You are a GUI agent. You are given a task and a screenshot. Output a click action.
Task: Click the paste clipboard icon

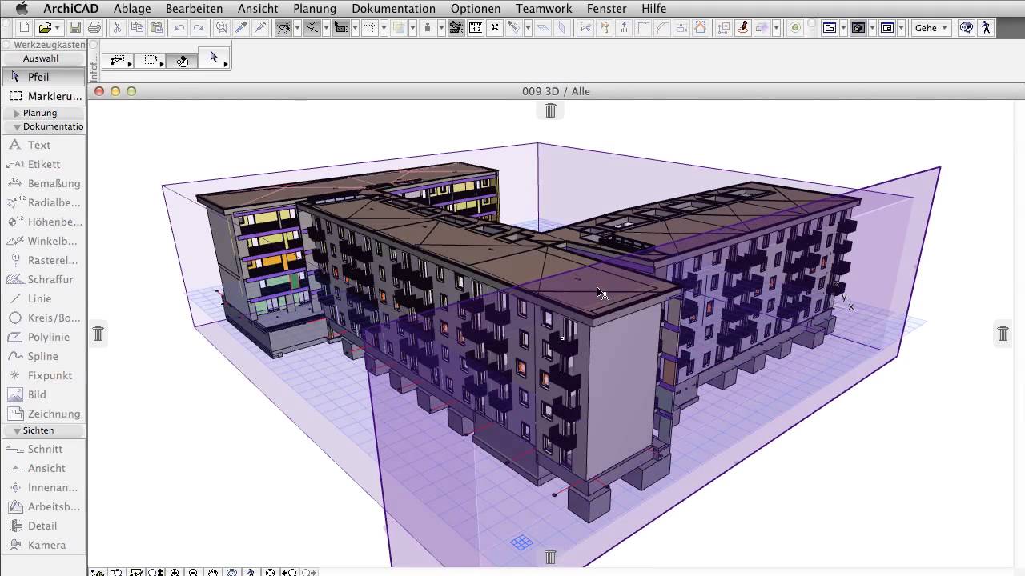(x=156, y=27)
